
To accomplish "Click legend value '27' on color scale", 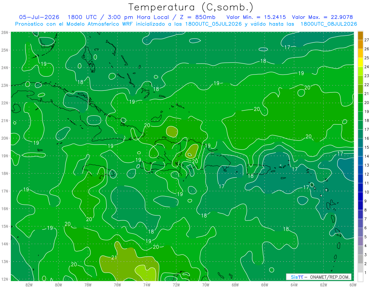I will coord(367,40).
